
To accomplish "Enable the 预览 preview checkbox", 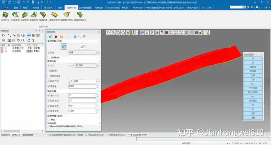I will pos(49,120).
